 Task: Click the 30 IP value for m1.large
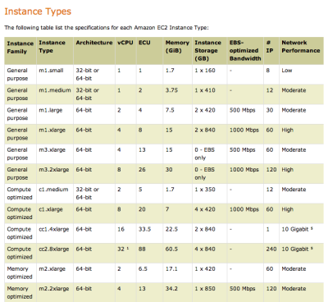click(x=270, y=110)
